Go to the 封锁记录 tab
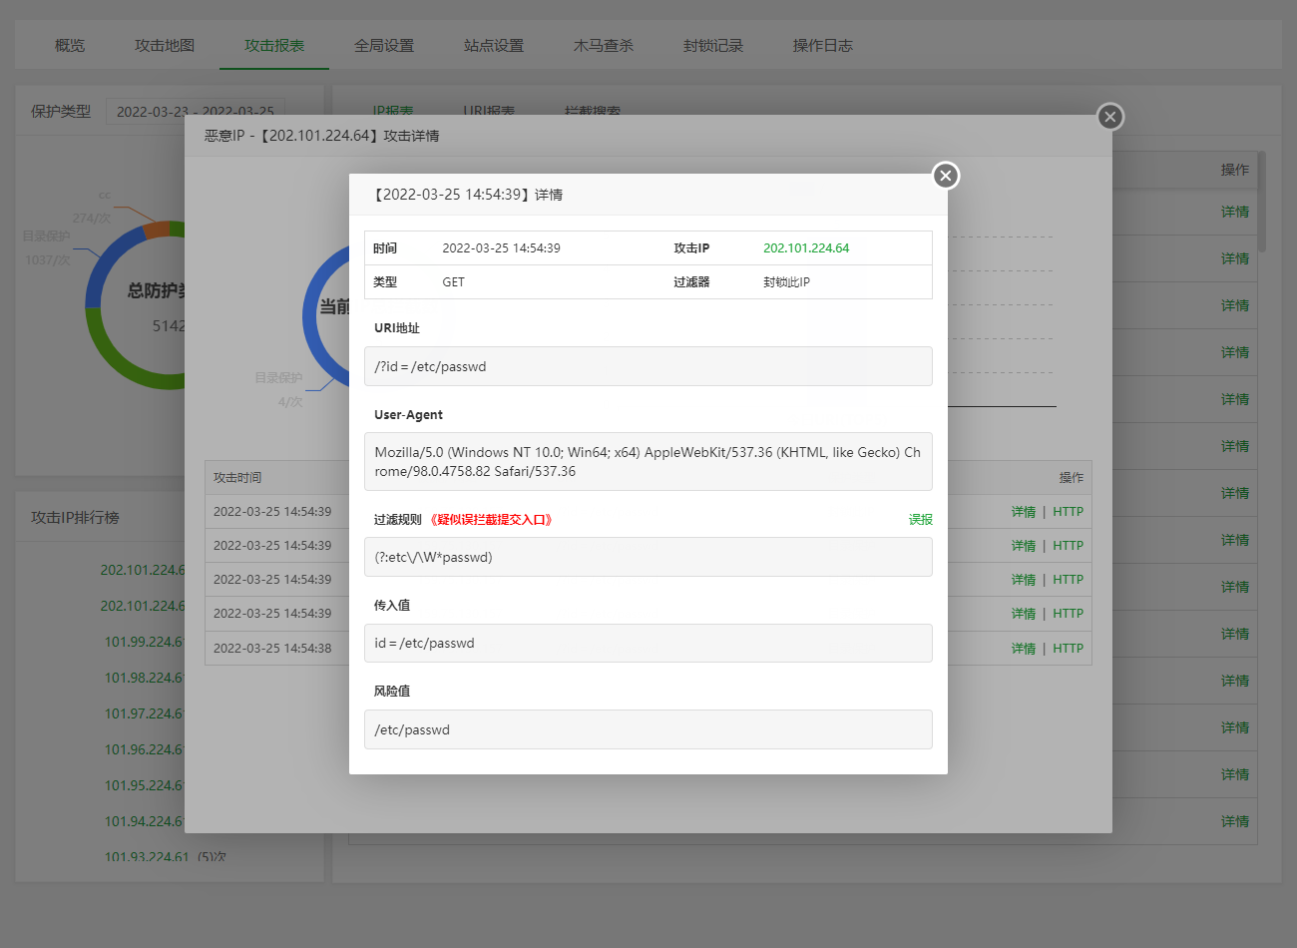The width and height of the screenshot is (1297, 948). click(x=713, y=46)
